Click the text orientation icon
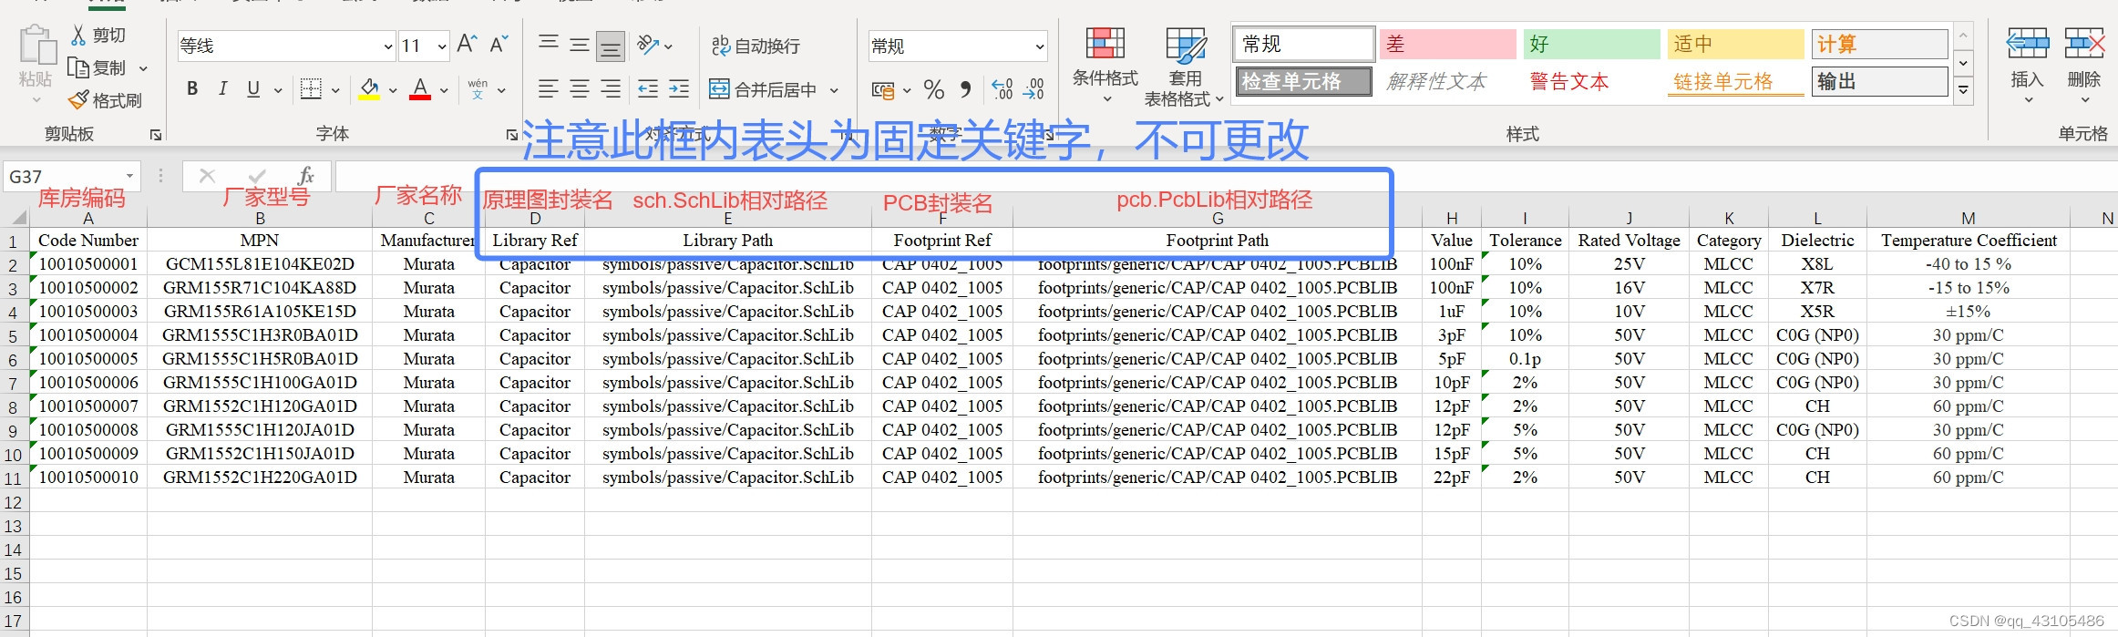 [648, 44]
